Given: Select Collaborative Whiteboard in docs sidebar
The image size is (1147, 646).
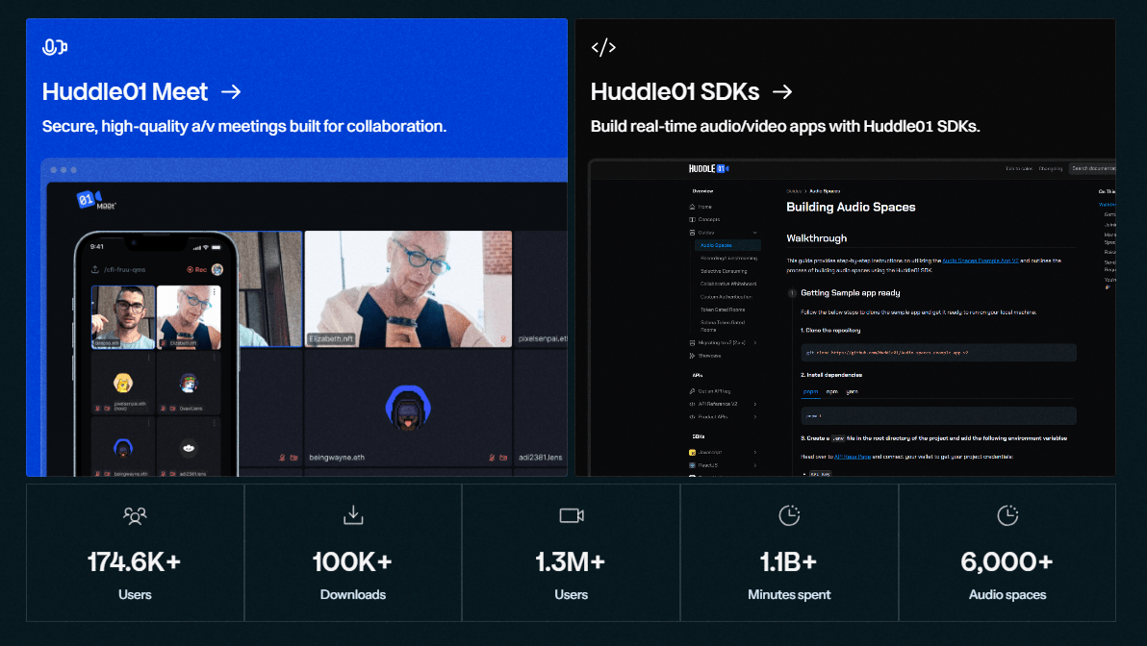Looking at the screenshot, I should [x=728, y=284].
